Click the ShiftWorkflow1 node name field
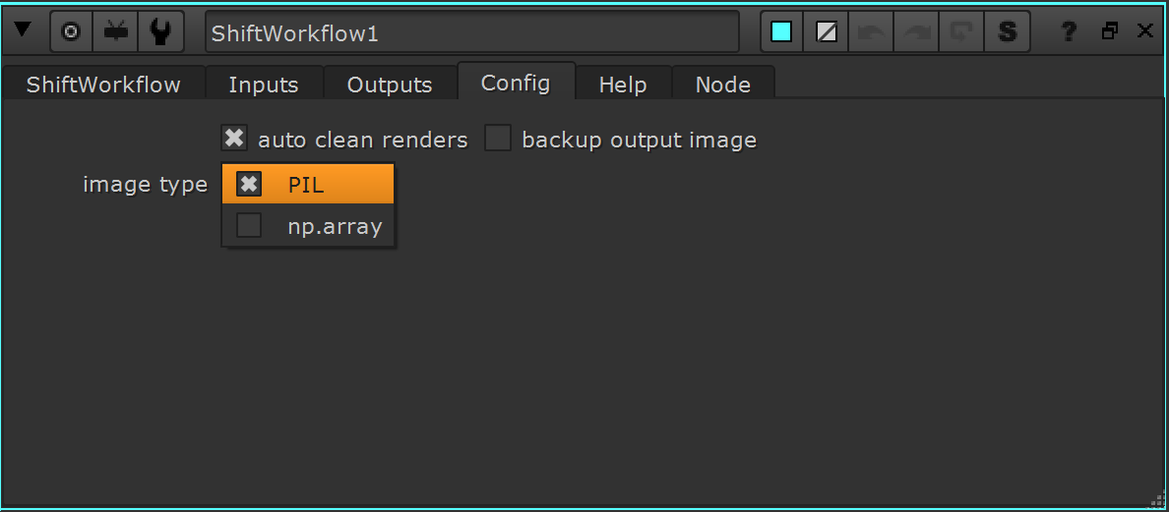1169x512 pixels. [x=472, y=32]
